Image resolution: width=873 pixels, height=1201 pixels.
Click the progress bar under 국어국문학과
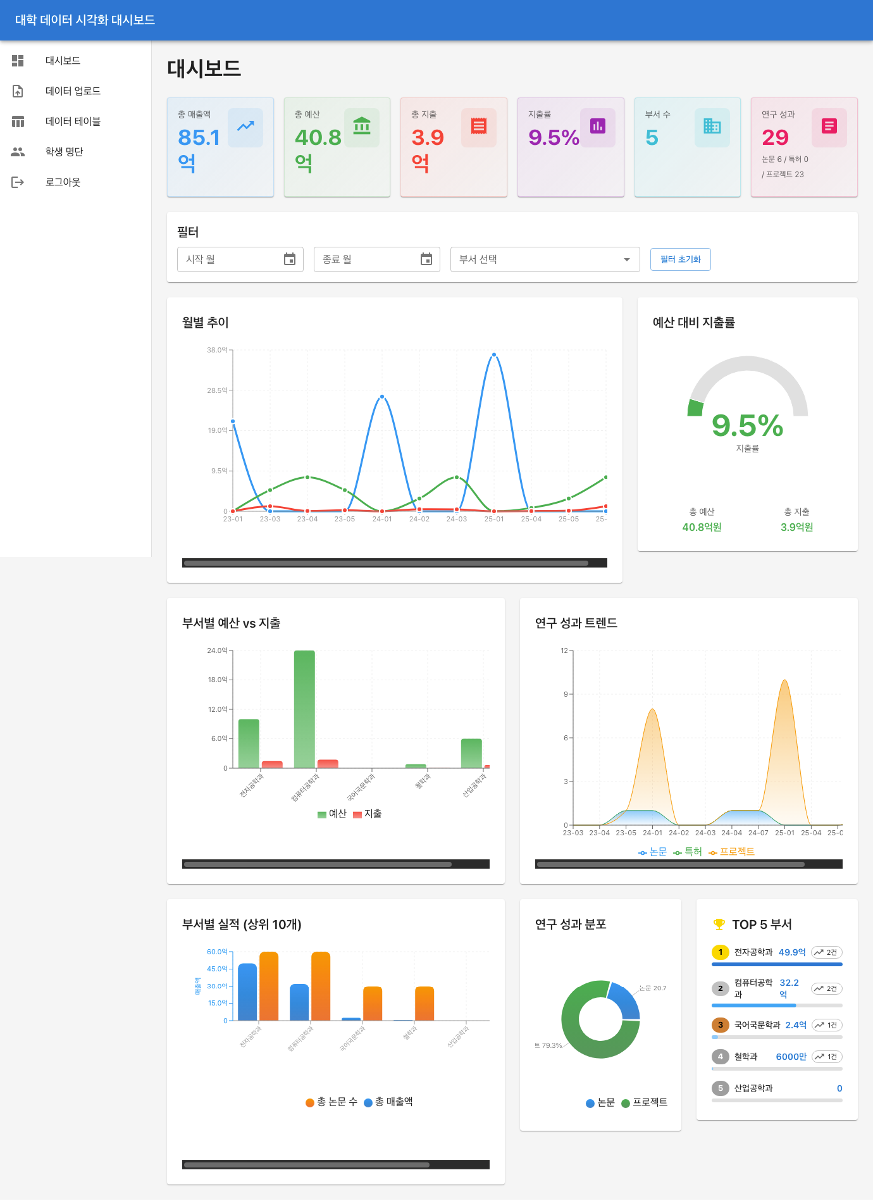pyautogui.click(x=777, y=1037)
